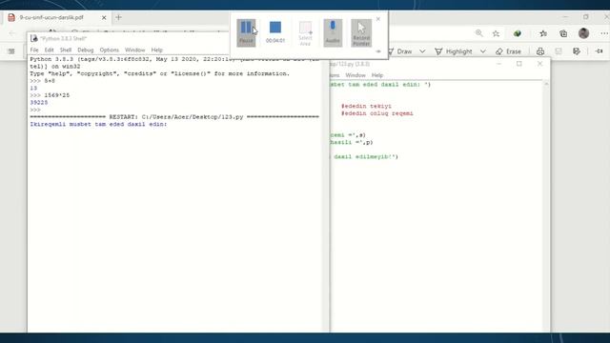Open Window menu in 123.py editor

click(356, 75)
